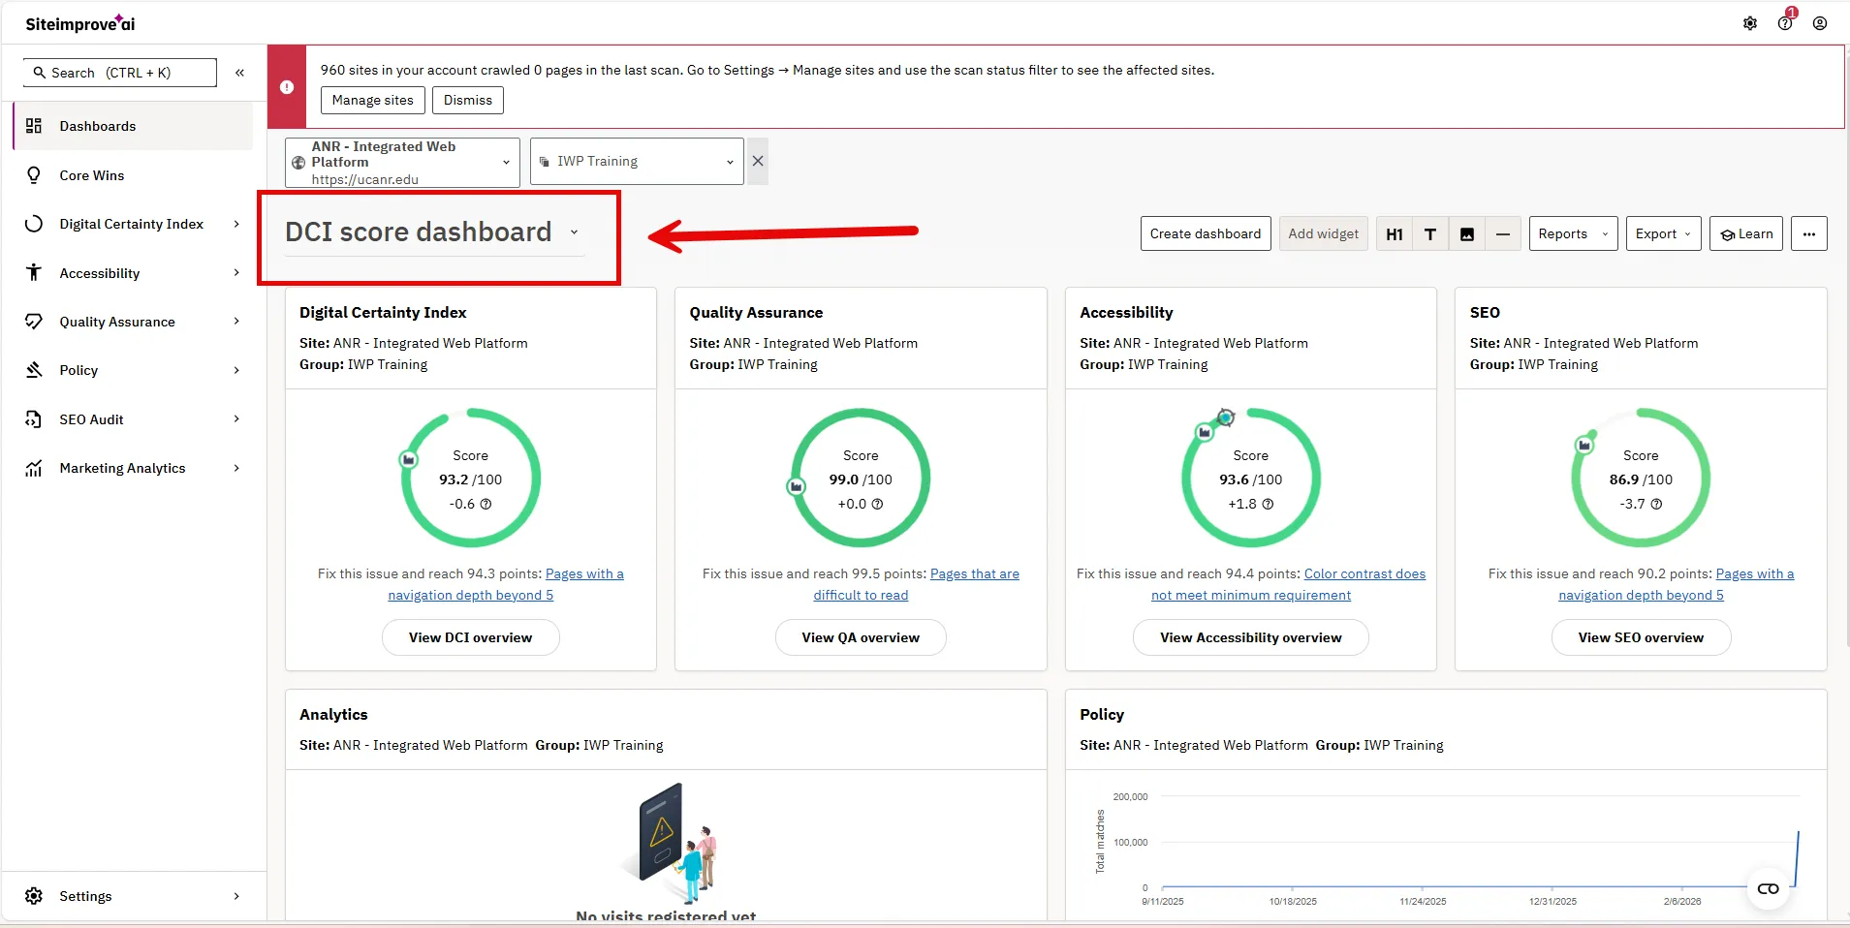The image size is (1850, 928).
Task: Insert a divider line widget
Action: coord(1502,233)
